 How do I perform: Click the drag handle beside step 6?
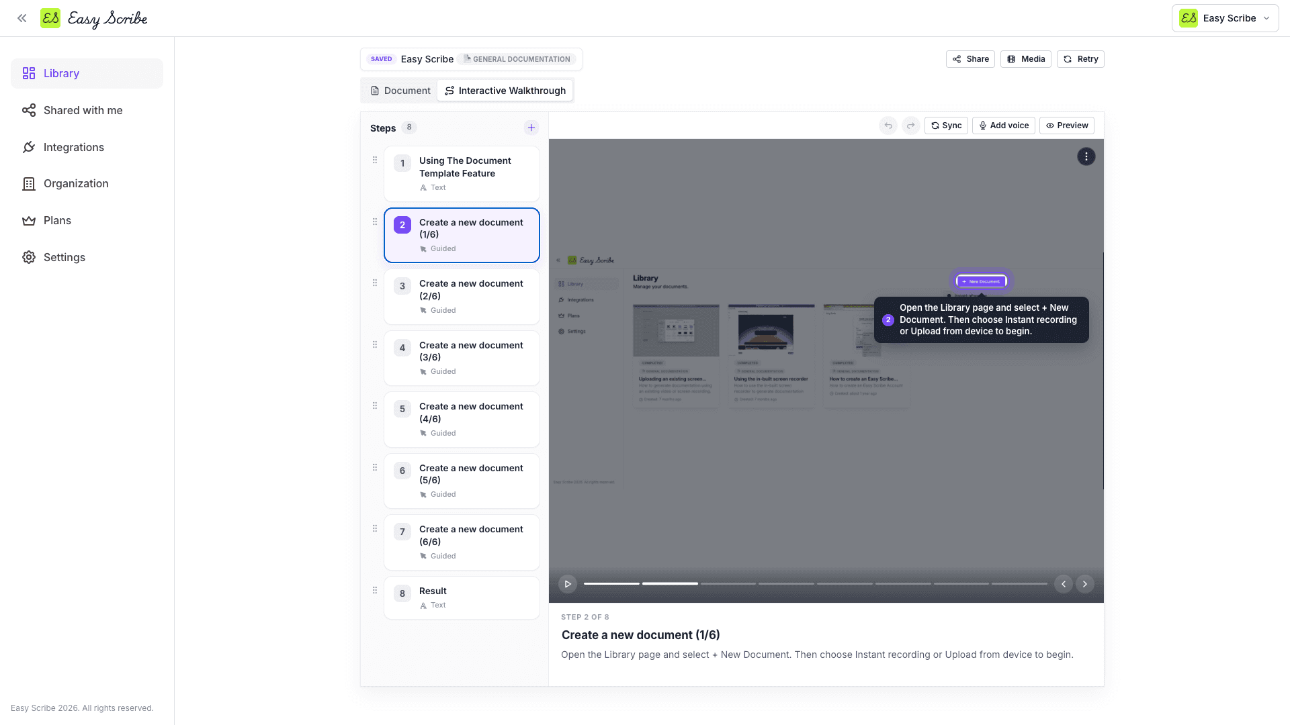click(x=375, y=467)
